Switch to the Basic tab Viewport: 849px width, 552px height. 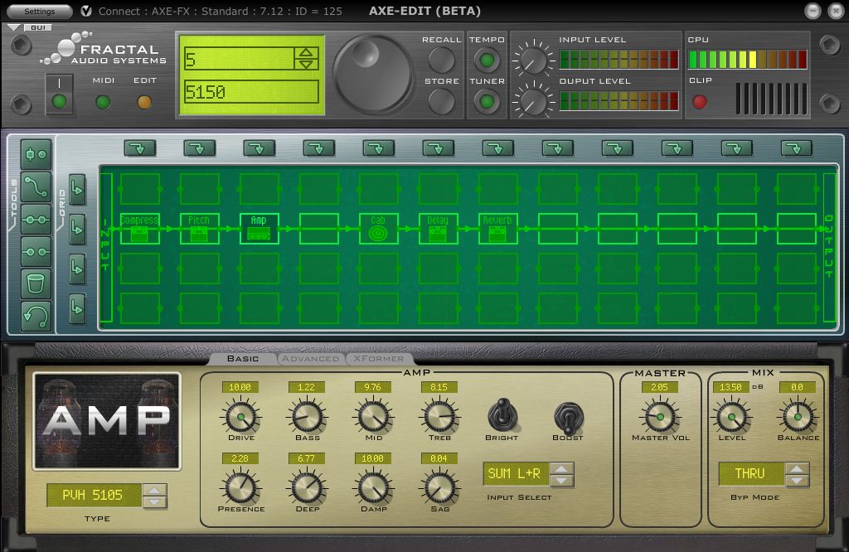(243, 358)
